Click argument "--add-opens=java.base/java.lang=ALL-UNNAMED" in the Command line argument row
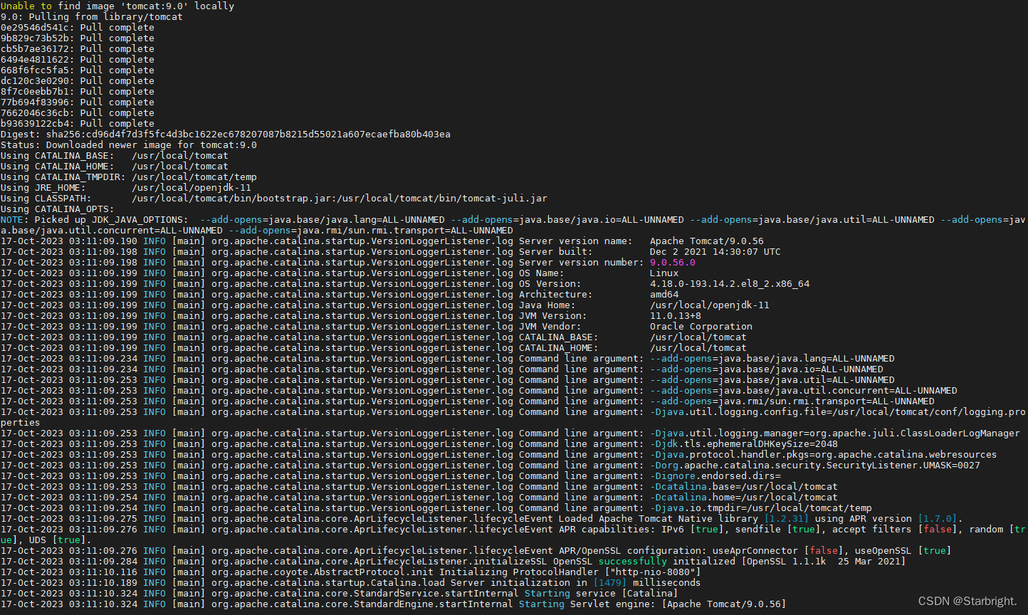 tap(772, 358)
